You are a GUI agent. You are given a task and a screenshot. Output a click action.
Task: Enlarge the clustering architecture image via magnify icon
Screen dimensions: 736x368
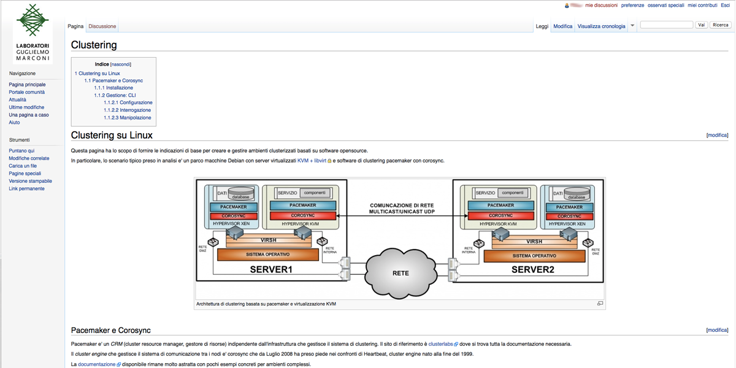[600, 304]
